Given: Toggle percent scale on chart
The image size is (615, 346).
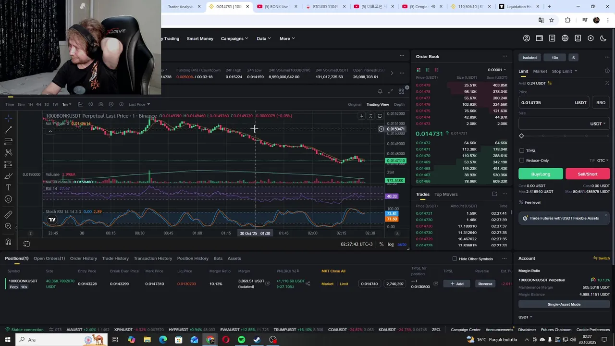Looking at the screenshot, I should 381,244.
